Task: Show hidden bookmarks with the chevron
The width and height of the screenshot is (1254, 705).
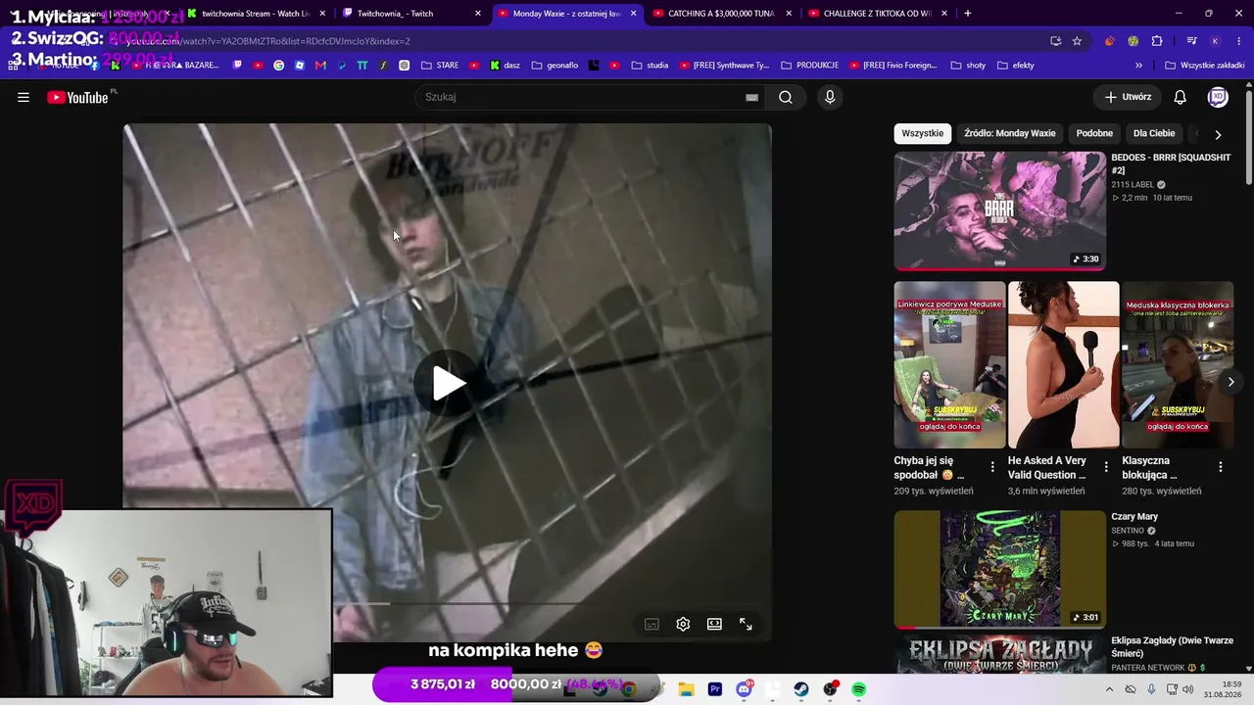Action: pyautogui.click(x=1138, y=66)
